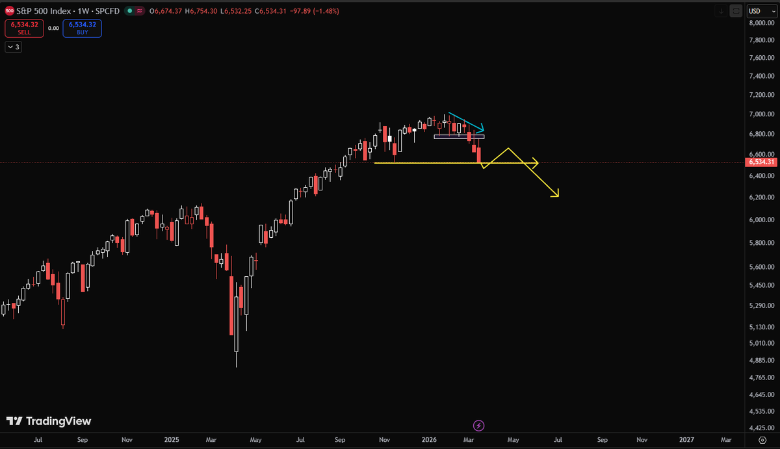780x449 pixels.
Task: Click the 4,425.00 price axis label
Action: click(x=762, y=428)
